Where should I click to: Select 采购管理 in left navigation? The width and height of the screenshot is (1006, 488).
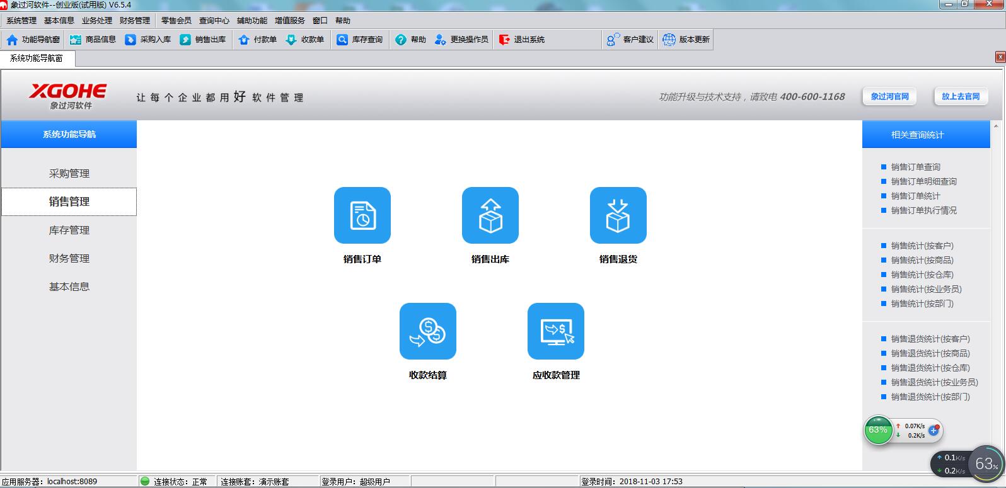pyautogui.click(x=69, y=174)
